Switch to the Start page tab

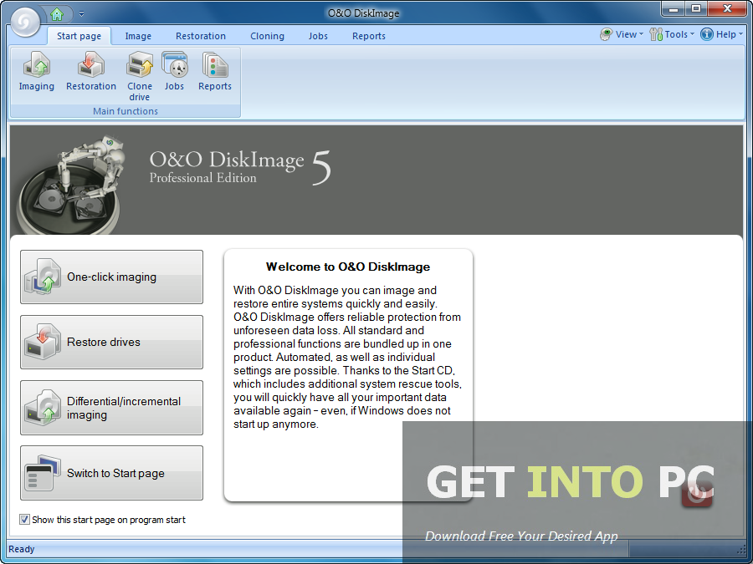[79, 36]
